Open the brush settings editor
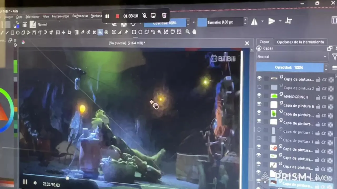The height and width of the screenshot is (189, 337). point(24,25)
